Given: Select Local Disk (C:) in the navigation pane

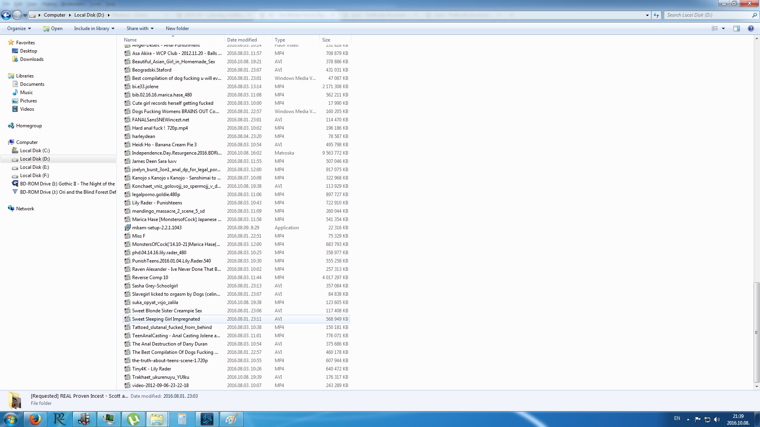Looking at the screenshot, I should pyautogui.click(x=35, y=151).
